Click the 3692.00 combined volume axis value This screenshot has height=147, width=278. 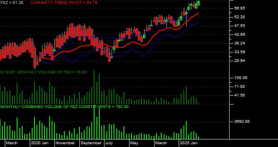coord(242,122)
